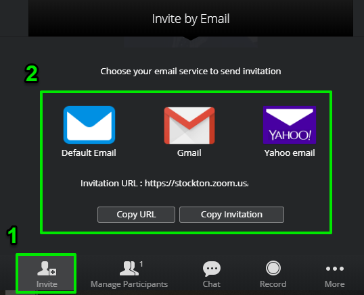Viewport: 364px width, 295px height.
Task: Click the Copy URL button
Action: (136, 215)
